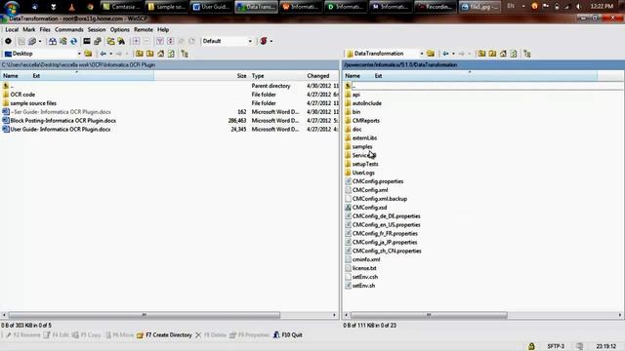
Task: Go to remote root directory icon
Action: pos(492,54)
